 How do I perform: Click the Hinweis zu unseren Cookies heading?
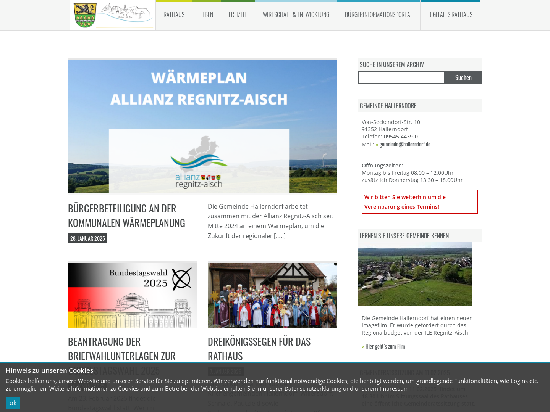click(49, 370)
